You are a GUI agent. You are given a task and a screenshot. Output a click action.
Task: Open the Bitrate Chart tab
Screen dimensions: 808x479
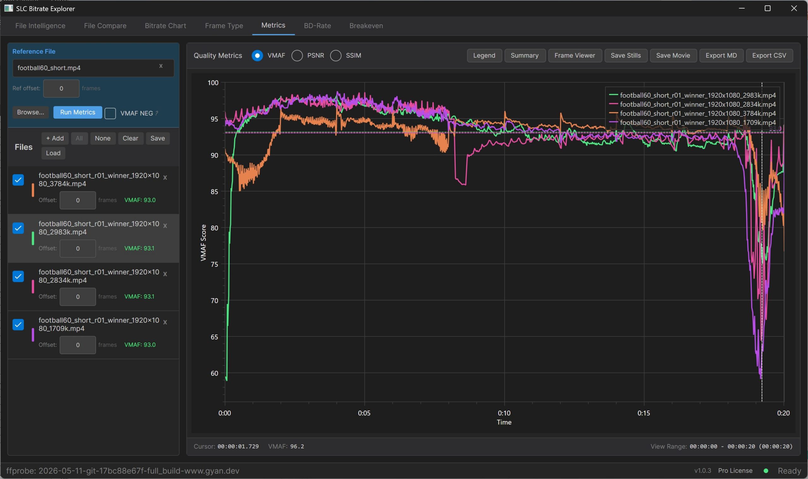click(165, 26)
